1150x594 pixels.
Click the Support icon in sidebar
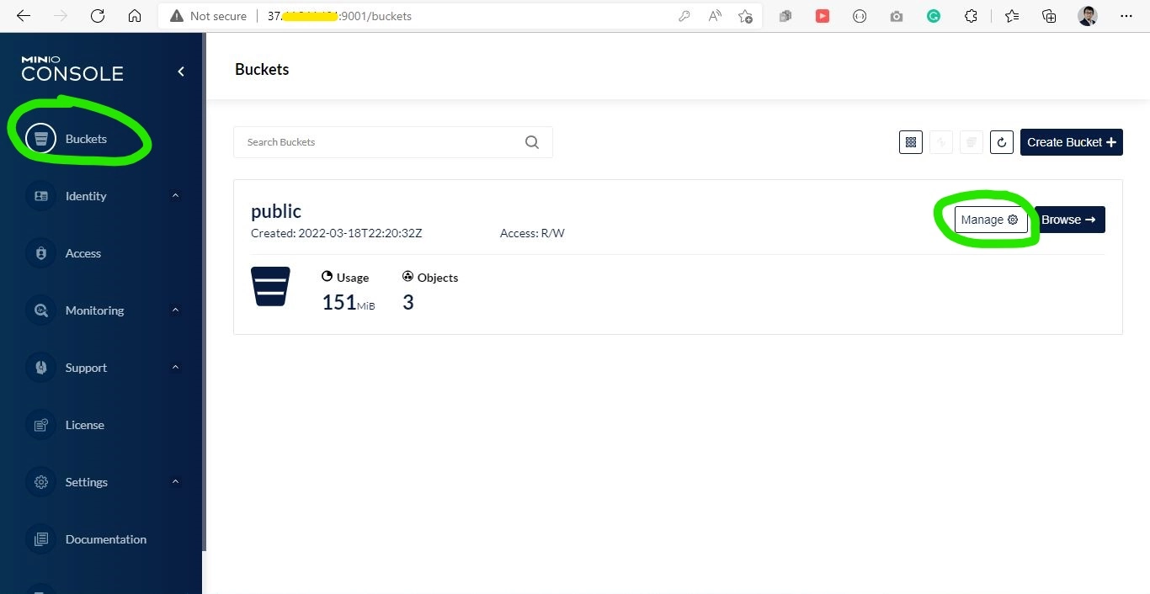coord(40,368)
